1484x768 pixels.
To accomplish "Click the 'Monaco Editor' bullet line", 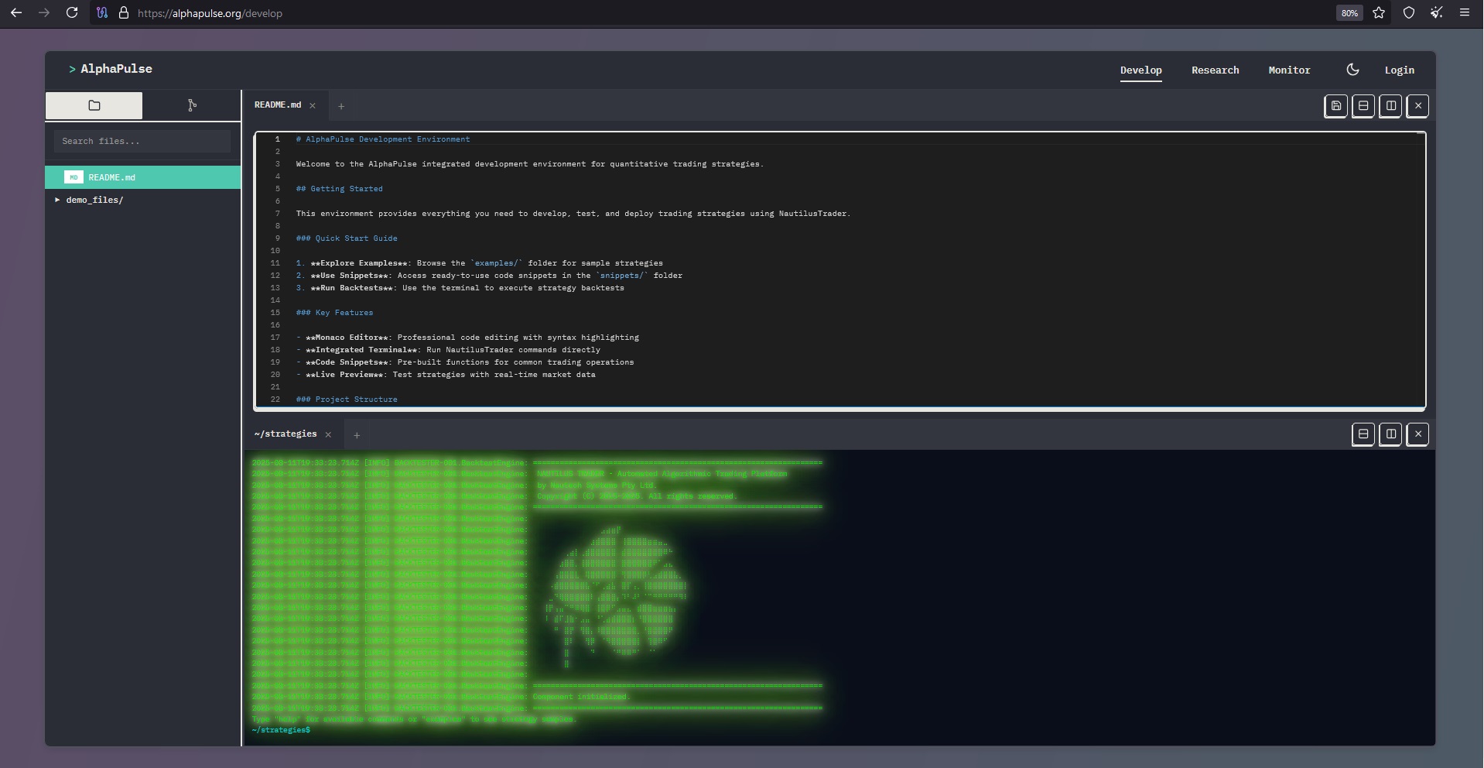I will click(467, 338).
